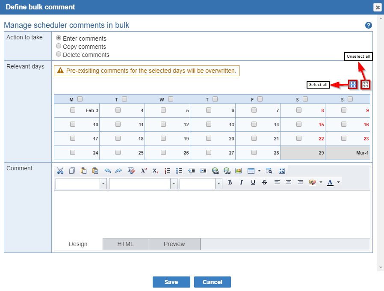Open the find and replace tool
Screen dimensions: 384x291
(x=269, y=171)
